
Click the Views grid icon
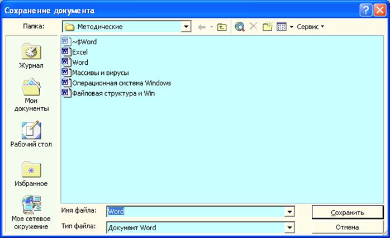[282, 27]
